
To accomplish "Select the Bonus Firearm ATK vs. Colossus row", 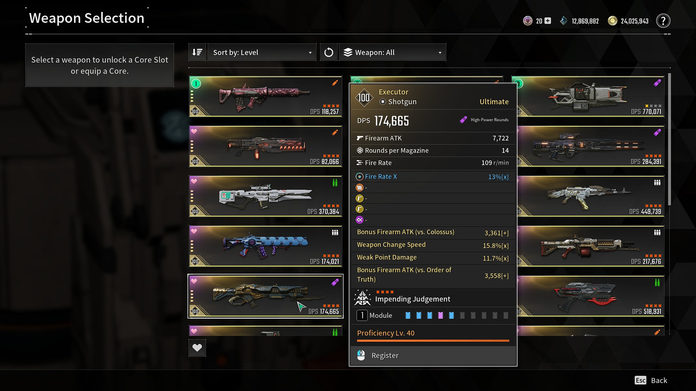I will click(x=433, y=232).
